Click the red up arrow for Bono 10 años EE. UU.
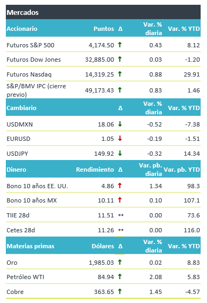This screenshot has height=303, width=207. [x=120, y=186]
